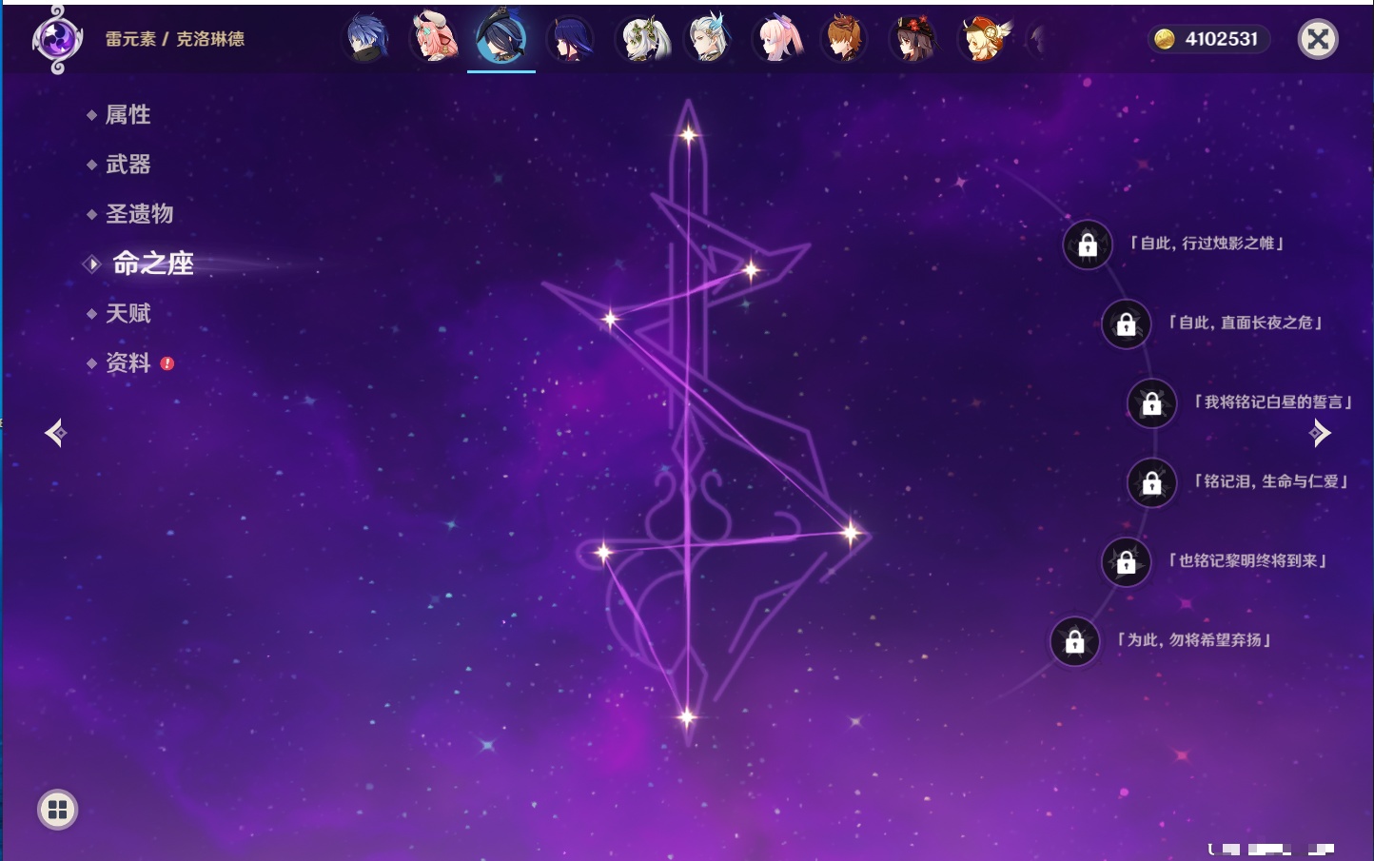This screenshot has height=861, width=1374.
Task: Pick the blue spiky-haired first avatar
Action: pyautogui.click(x=366, y=39)
